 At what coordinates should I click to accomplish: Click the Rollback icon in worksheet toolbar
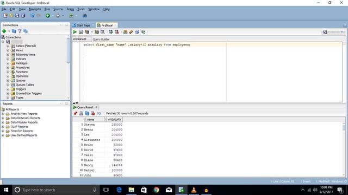pos(117,32)
